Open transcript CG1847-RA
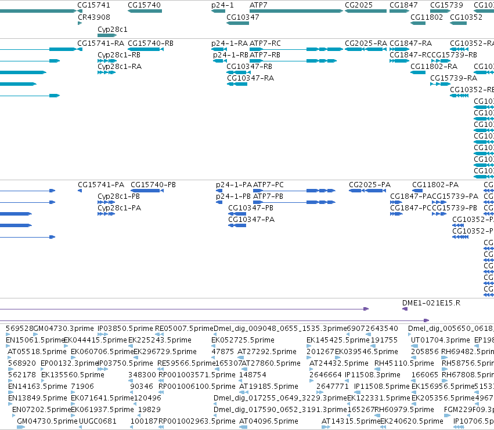Screen dimensions: 494x430 (x=410, y=43)
